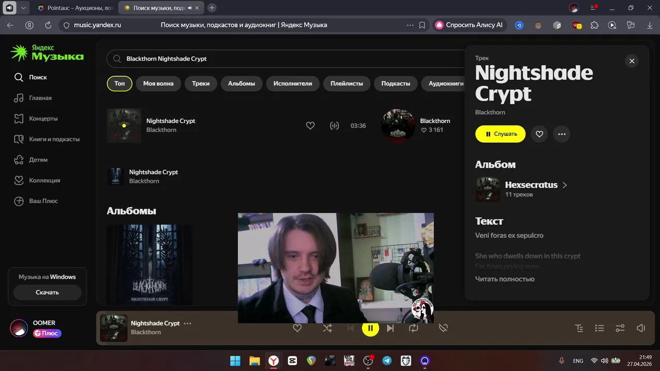Click the search field with Blackthorn Nightshade Crypt
The image size is (660, 371).
click(x=286, y=59)
